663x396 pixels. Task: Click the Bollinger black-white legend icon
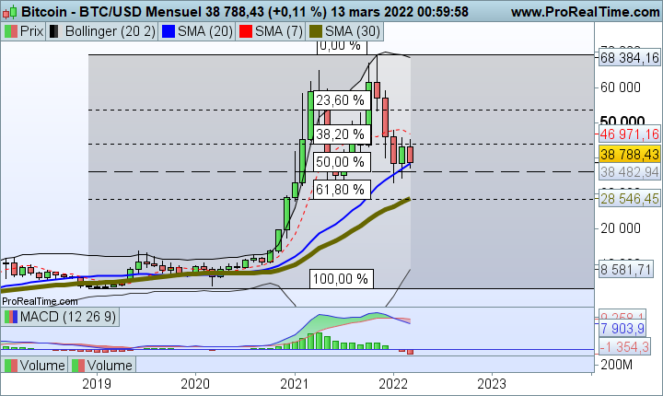(x=53, y=31)
